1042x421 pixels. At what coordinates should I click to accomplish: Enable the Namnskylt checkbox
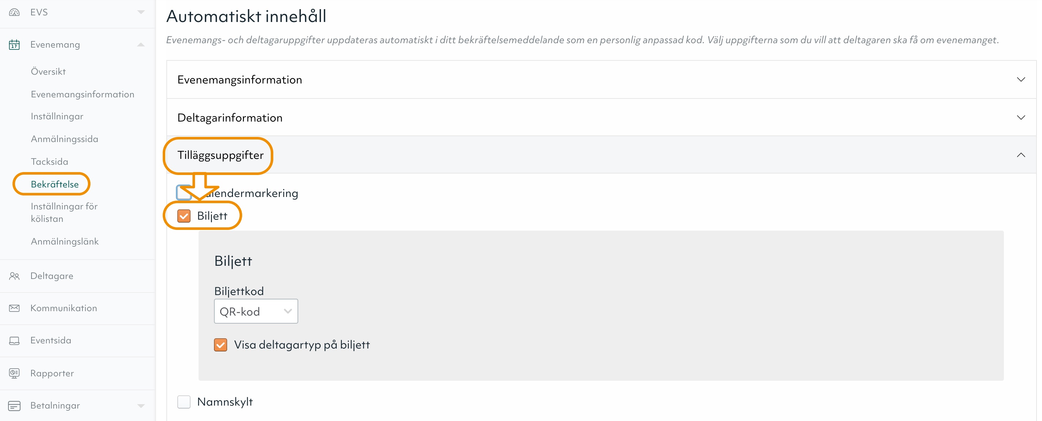click(x=184, y=402)
